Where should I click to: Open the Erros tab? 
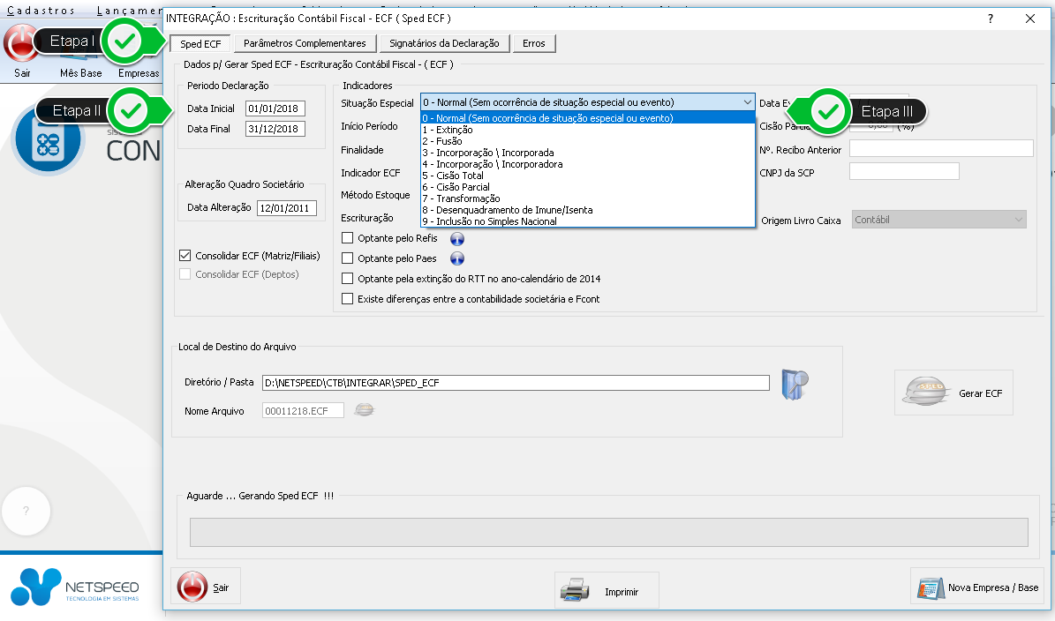point(534,43)
